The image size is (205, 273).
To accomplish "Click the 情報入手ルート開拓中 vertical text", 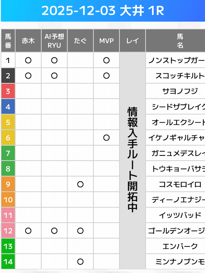I will coord(132,160).
